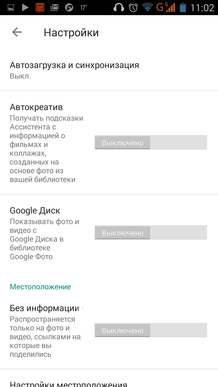
Task: Tap the Настройки screen title
Action: click(71, 33)
